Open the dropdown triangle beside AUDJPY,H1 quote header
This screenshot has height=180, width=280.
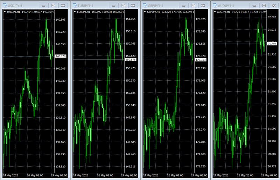(215, 12)
